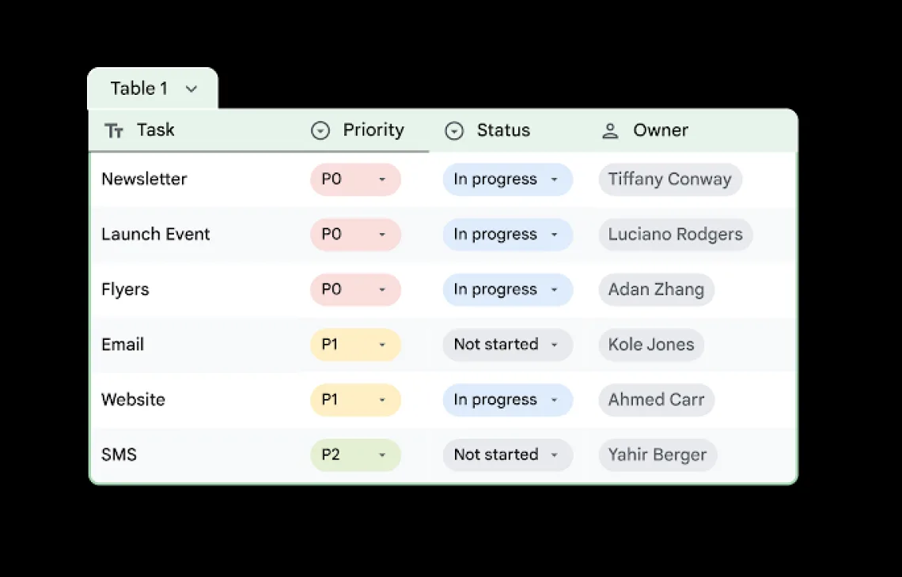Viewport: 902px width, 577px height.
Task: Select the Adan Zhang owner chip
Action: tap(657, 289)
